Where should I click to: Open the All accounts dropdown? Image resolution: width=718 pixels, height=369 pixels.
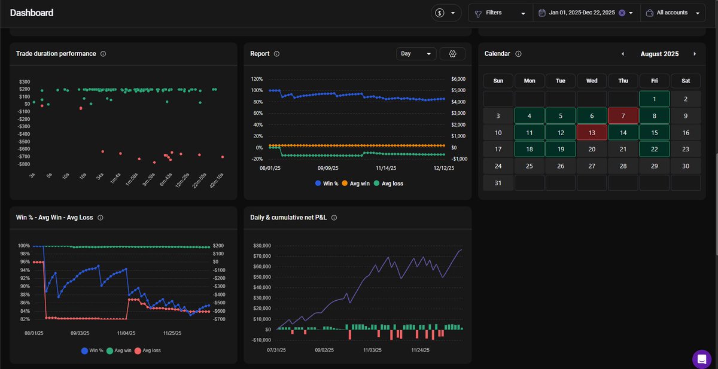(673, 13)
